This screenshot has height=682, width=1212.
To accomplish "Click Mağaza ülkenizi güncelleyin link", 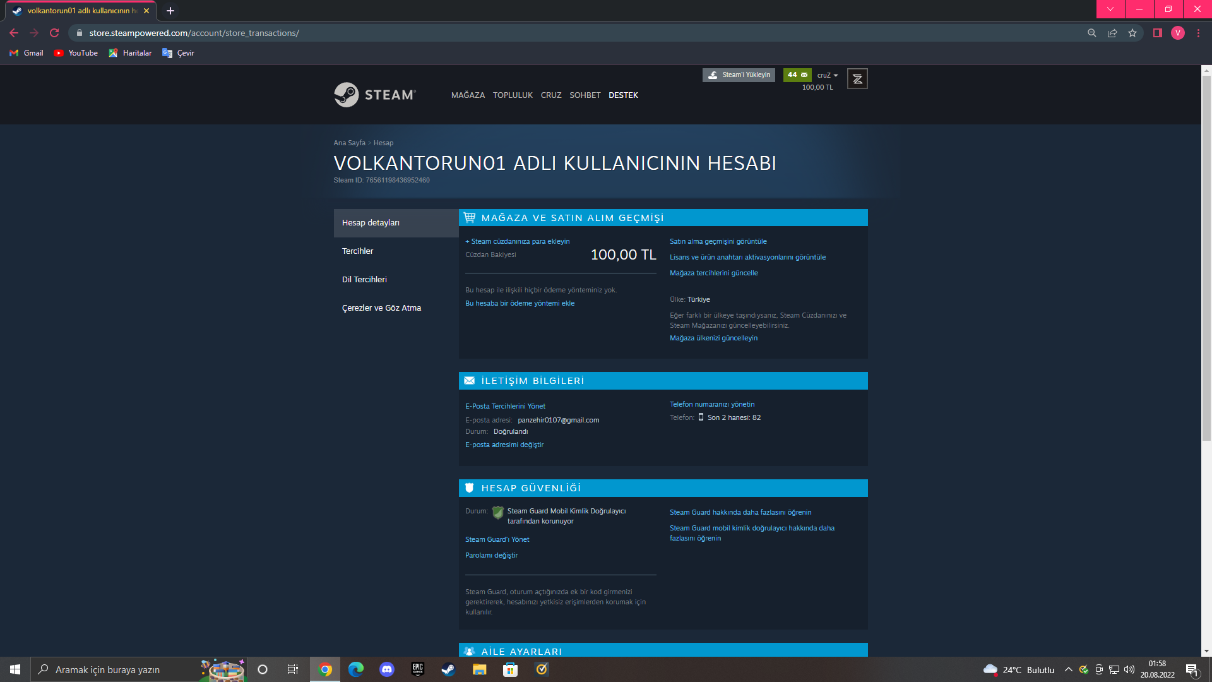I will (x=713, y=338).
